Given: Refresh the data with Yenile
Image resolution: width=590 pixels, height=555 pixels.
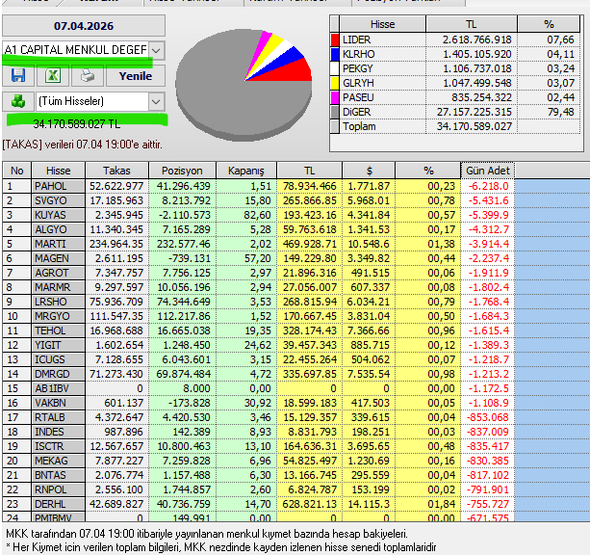Looking at the screenshot, I should pos(136,76).
